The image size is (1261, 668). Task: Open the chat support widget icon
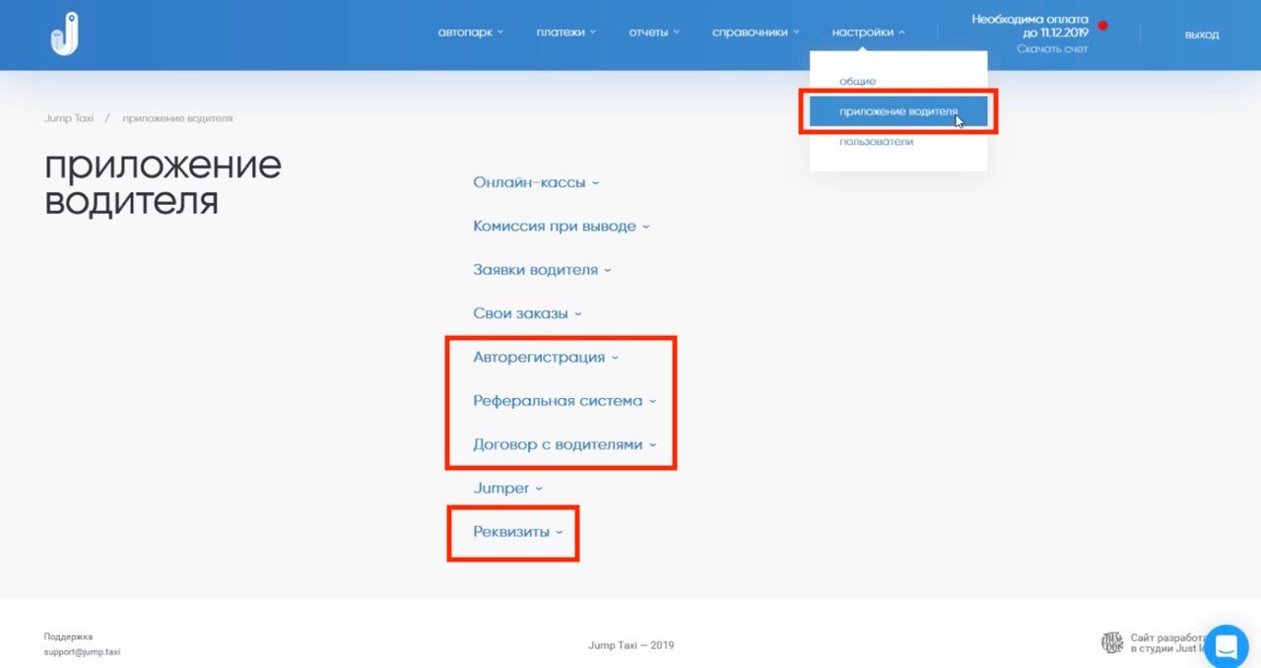[x=1226, y=646]
